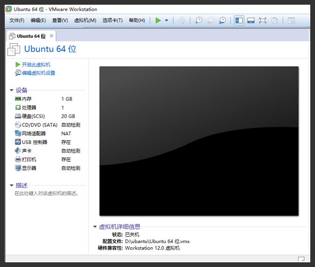This screenshot has height=267, width=315.
Task: Click the Send Ctrl+Alt+Del toolbar icon
Action: [x=181, y=20]
